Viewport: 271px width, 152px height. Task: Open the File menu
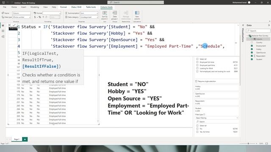(5, 7)
